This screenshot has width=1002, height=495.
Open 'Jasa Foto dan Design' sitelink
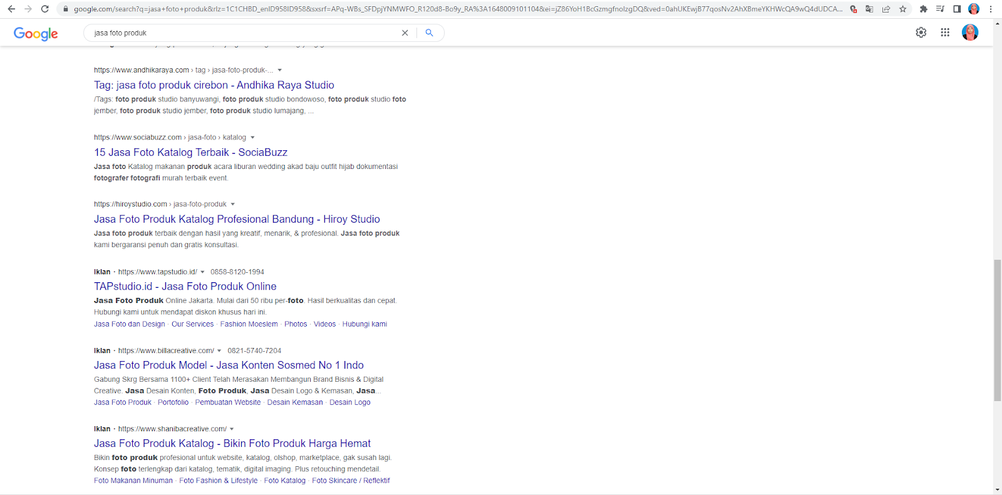(130, 324)
